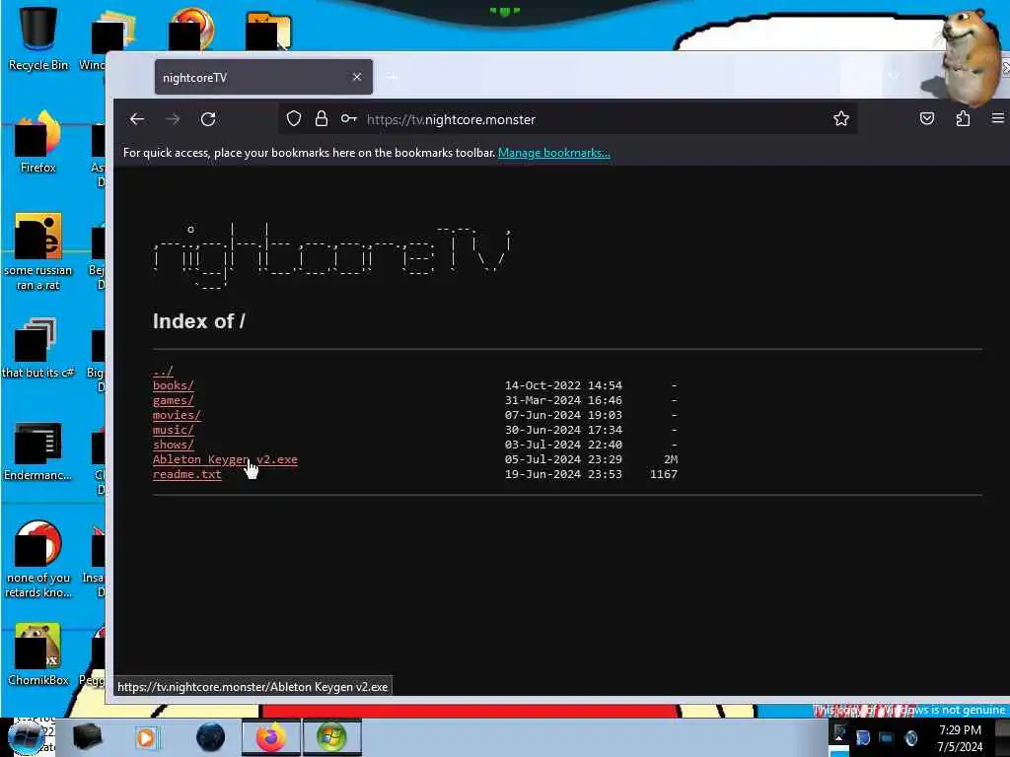
Task: Click the 1167 file size value
Action: [664, 474]
